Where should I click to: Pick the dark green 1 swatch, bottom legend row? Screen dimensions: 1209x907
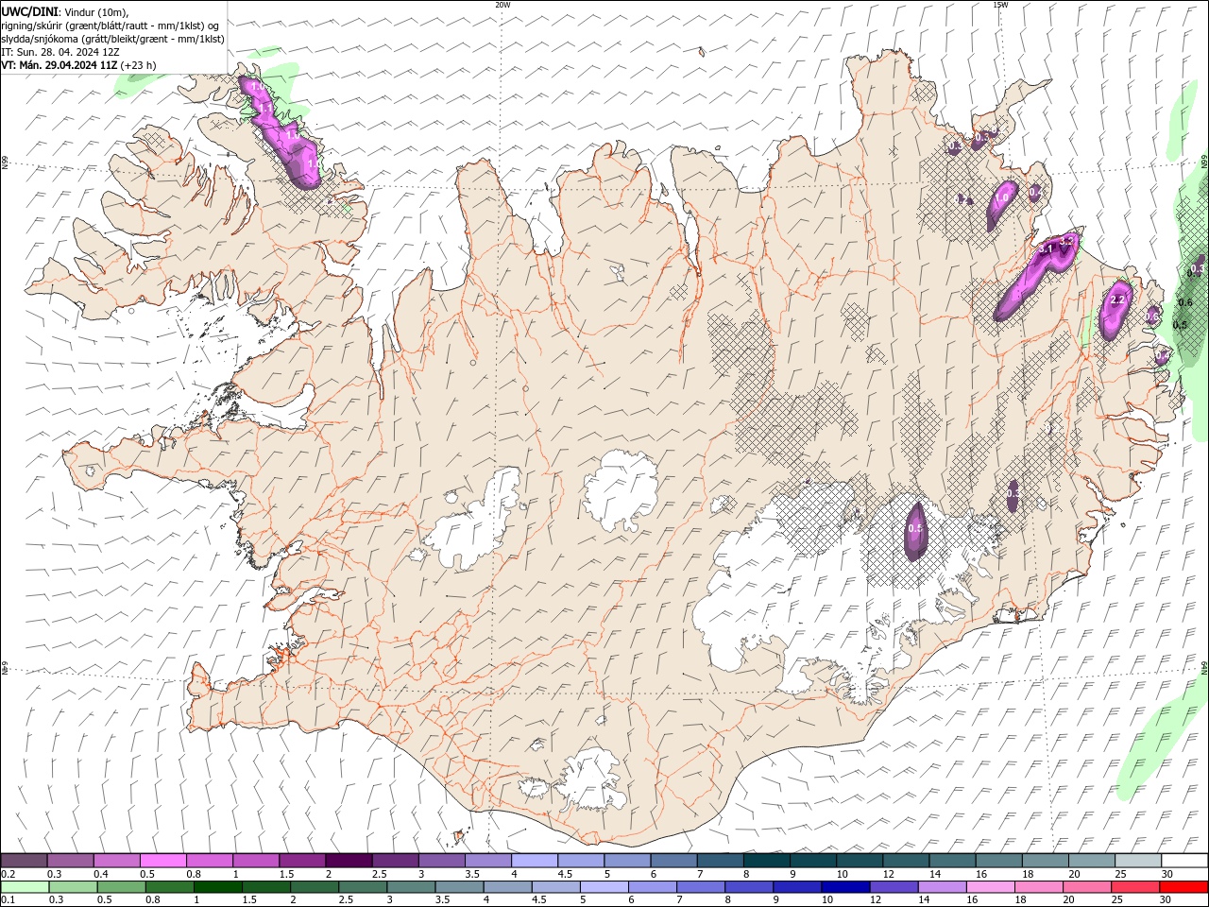[217, 886]
